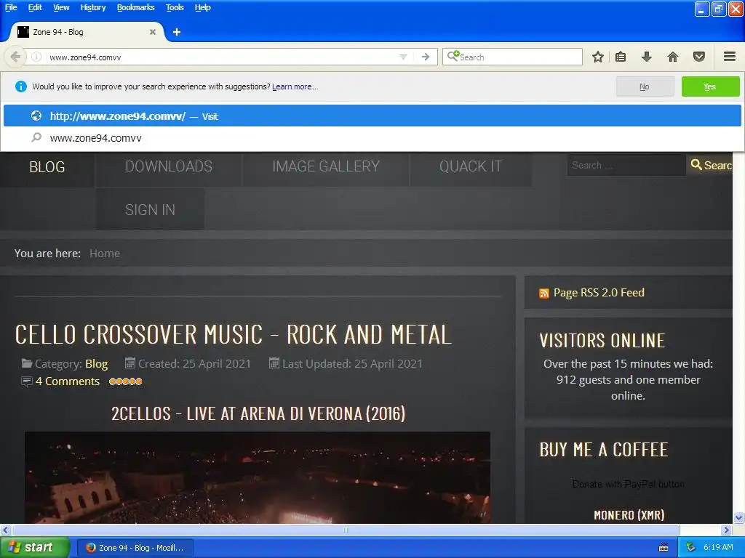Close the Zone 94 - Blog tab
The height and width of the screenshot is (558, 745).
[x=153, y=32]
